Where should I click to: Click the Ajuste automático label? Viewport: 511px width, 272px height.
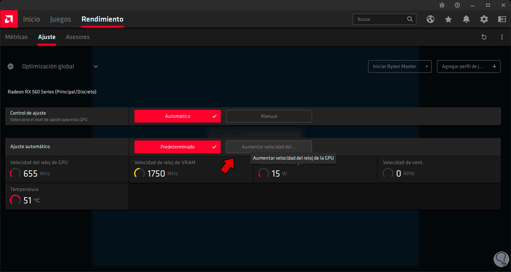[30, 147]
